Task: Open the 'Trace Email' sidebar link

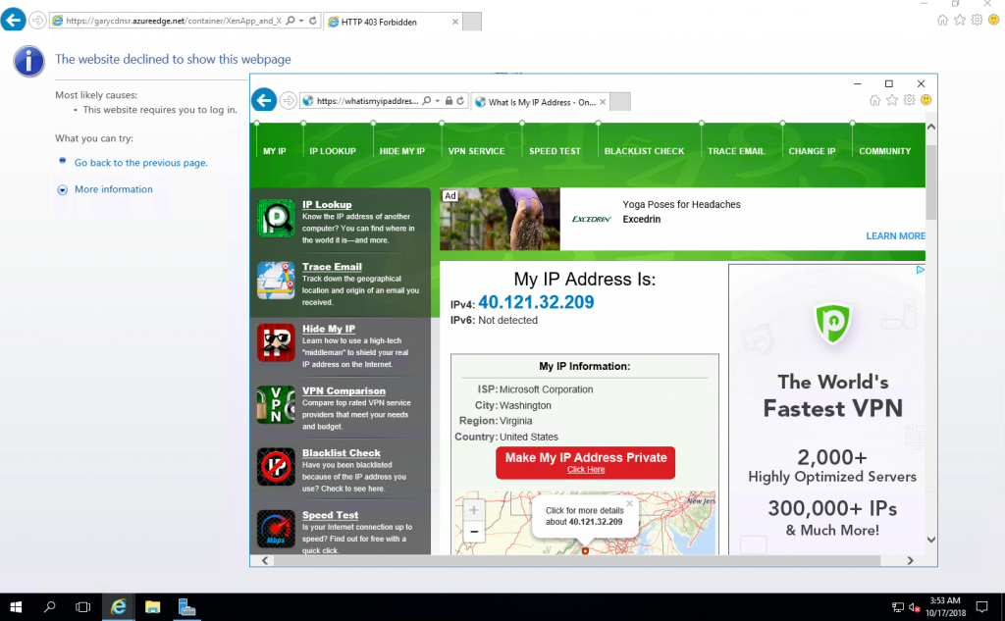Action: pyautogui.click(x=332, y=267)
